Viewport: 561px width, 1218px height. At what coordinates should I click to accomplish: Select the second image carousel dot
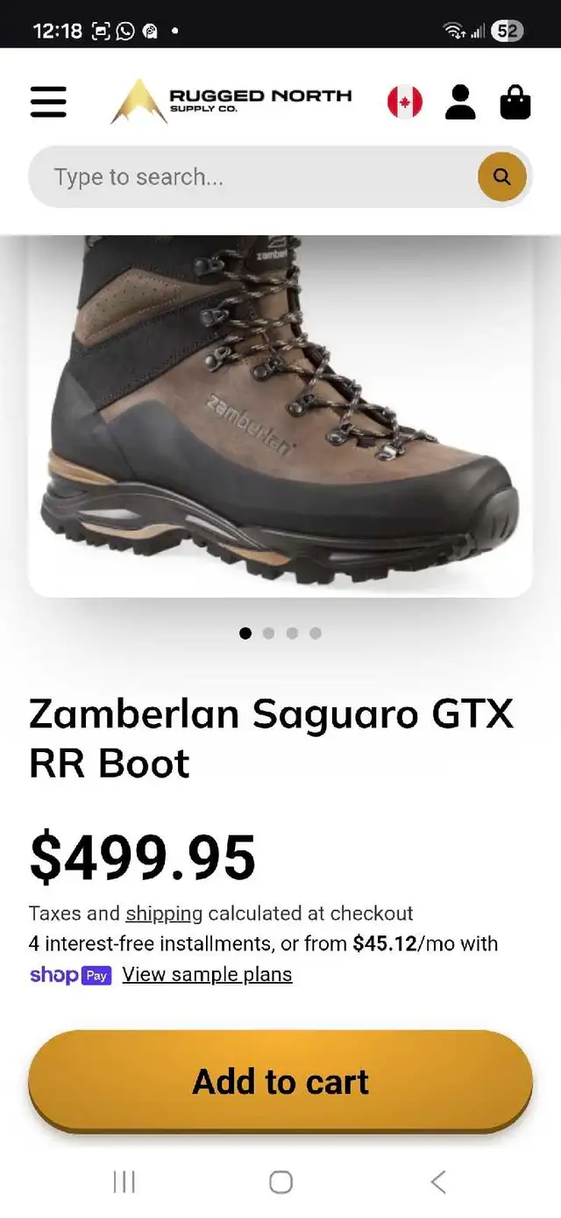268,633
